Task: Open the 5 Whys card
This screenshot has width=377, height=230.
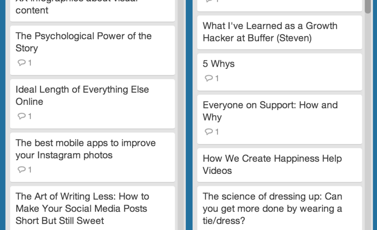Action: point(280,72)
